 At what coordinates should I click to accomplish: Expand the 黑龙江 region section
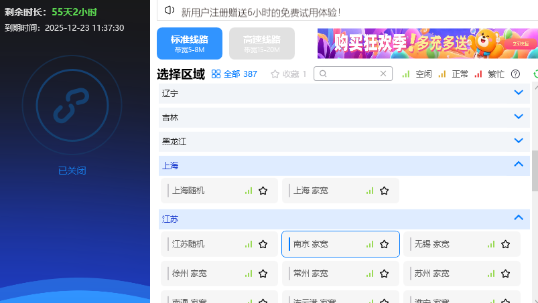(x=518, y=141)
